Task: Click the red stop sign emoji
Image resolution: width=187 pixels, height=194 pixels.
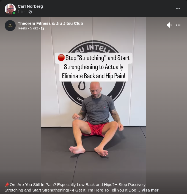Action: pos(61,58)
